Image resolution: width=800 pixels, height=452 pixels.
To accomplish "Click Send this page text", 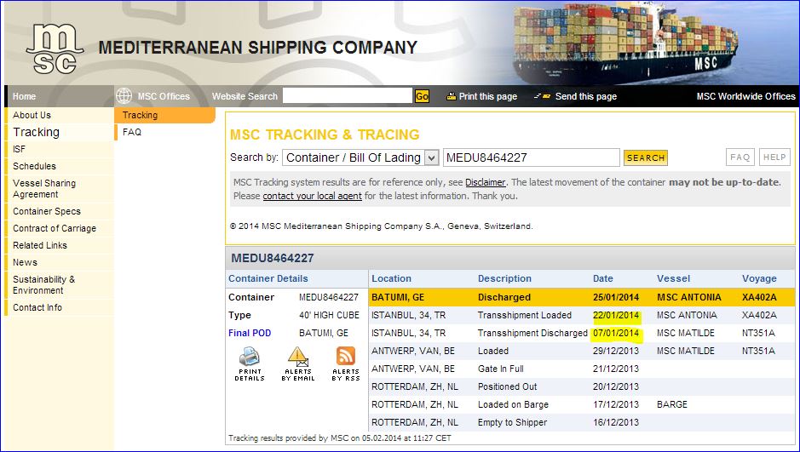I will tap(585, 96).
